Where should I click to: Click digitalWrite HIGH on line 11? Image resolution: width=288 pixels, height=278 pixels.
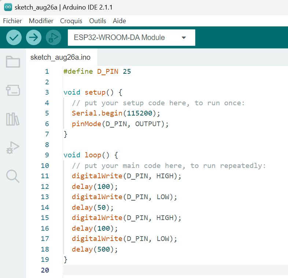click(x=126, y=176)
